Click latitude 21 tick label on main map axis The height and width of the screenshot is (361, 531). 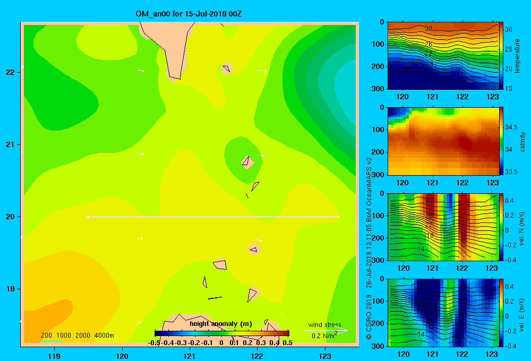tap(11, 144)
